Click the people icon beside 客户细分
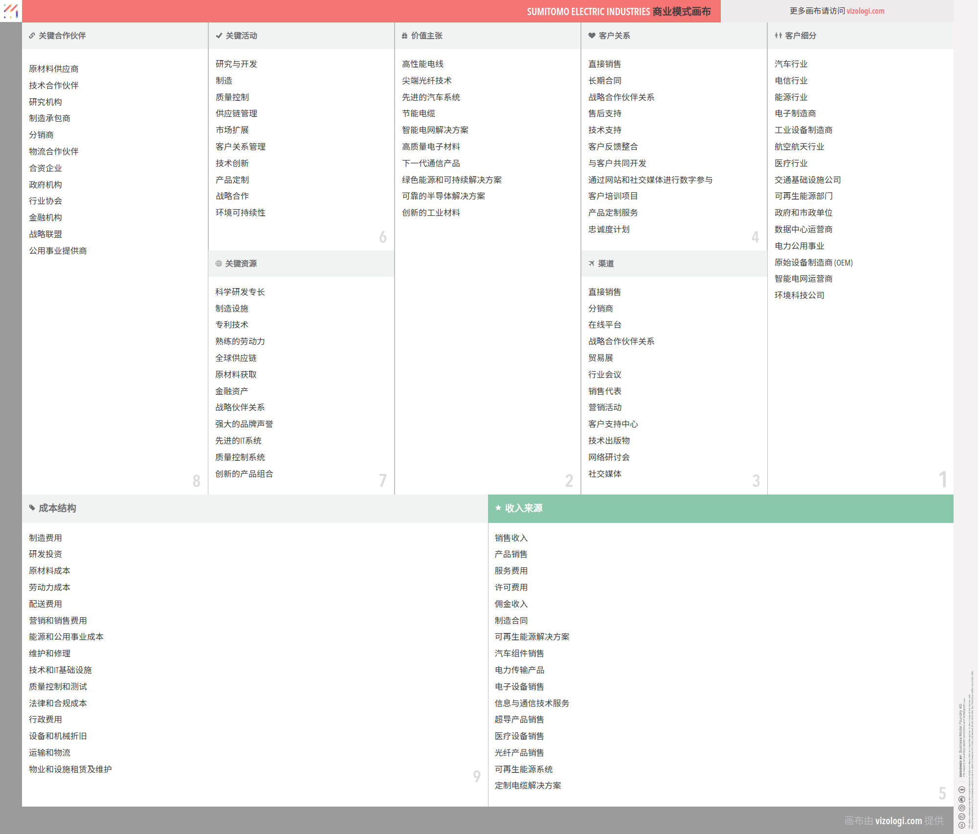 tap(778, 36)
